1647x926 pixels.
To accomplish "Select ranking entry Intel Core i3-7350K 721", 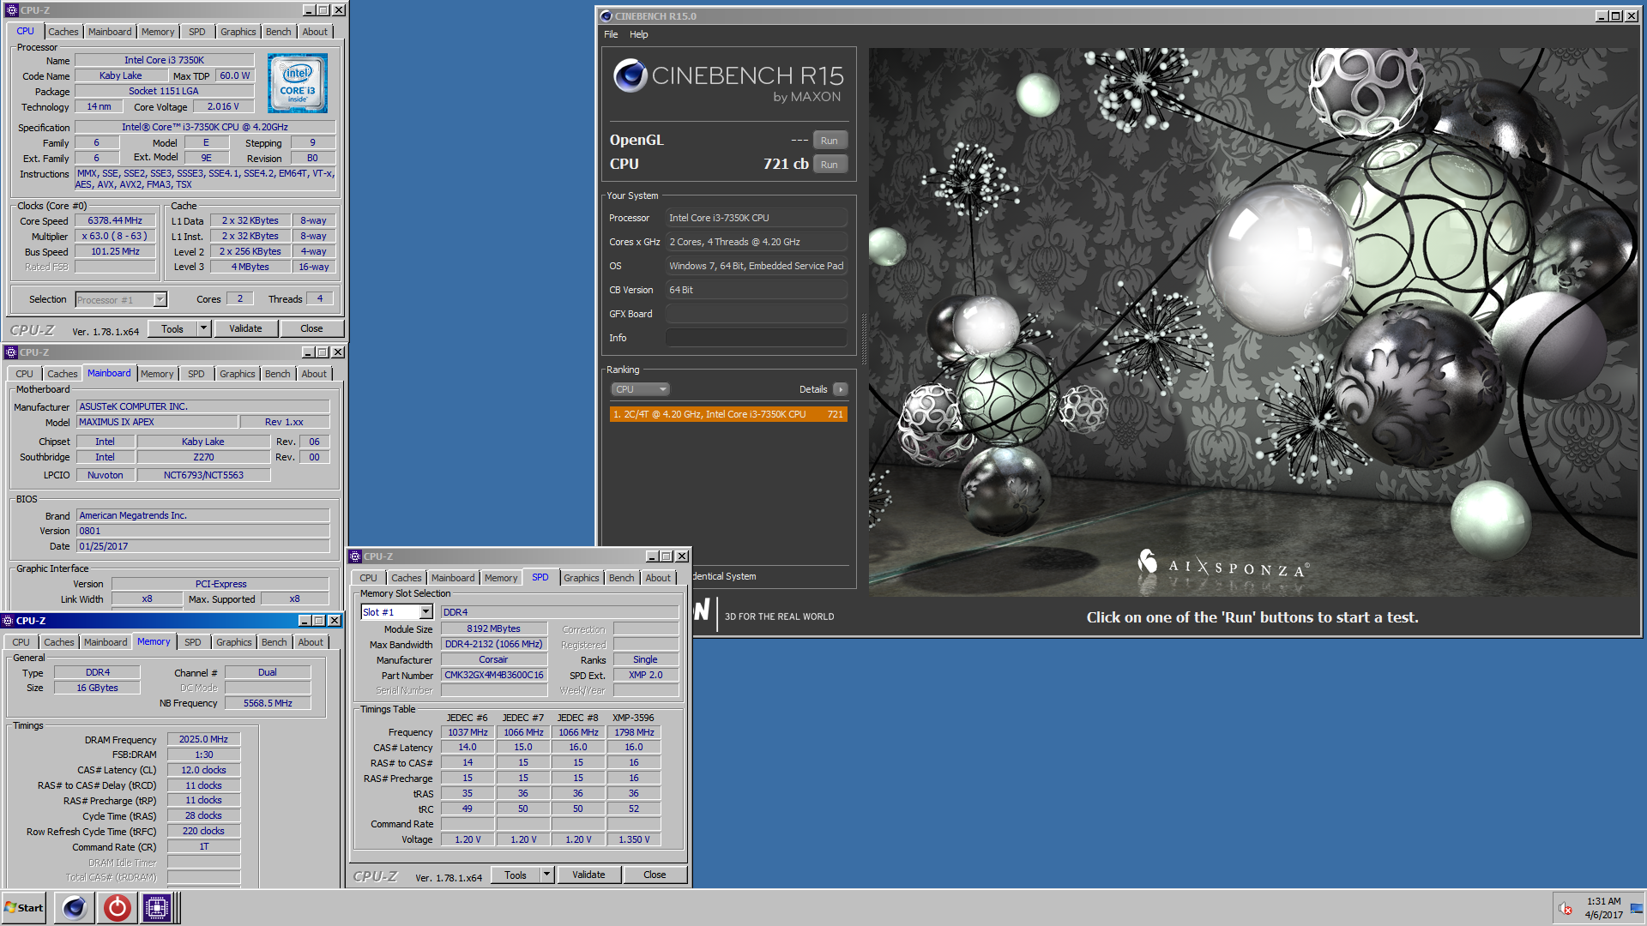I will 728,414.
